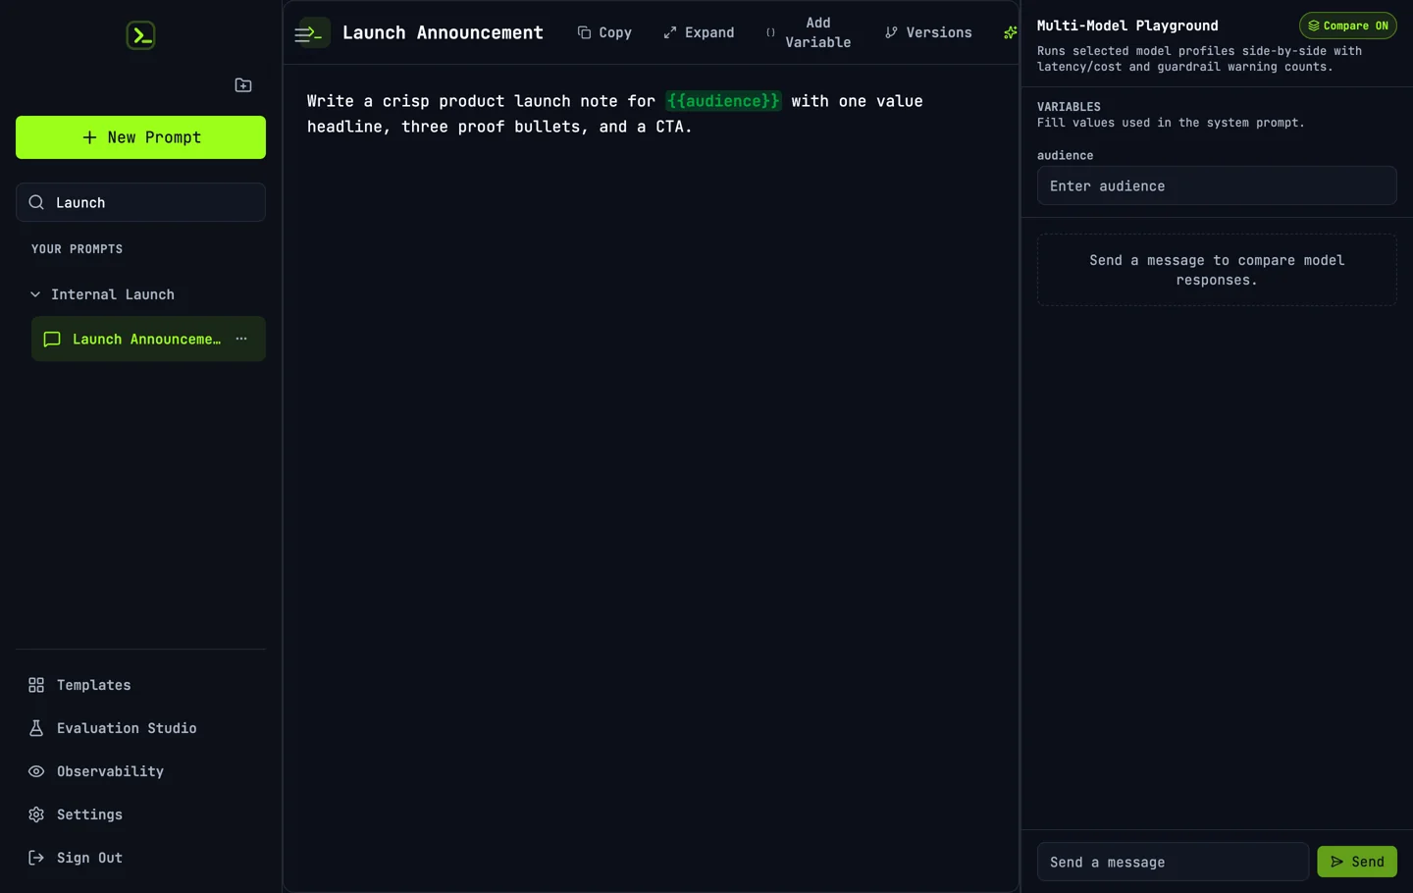Send the message
1413x893 pixels.
[1357, 862]
